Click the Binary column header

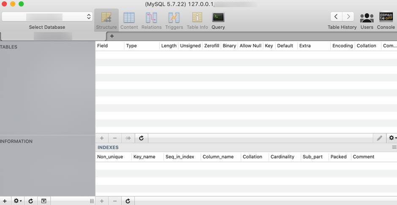tap(229, 46)
